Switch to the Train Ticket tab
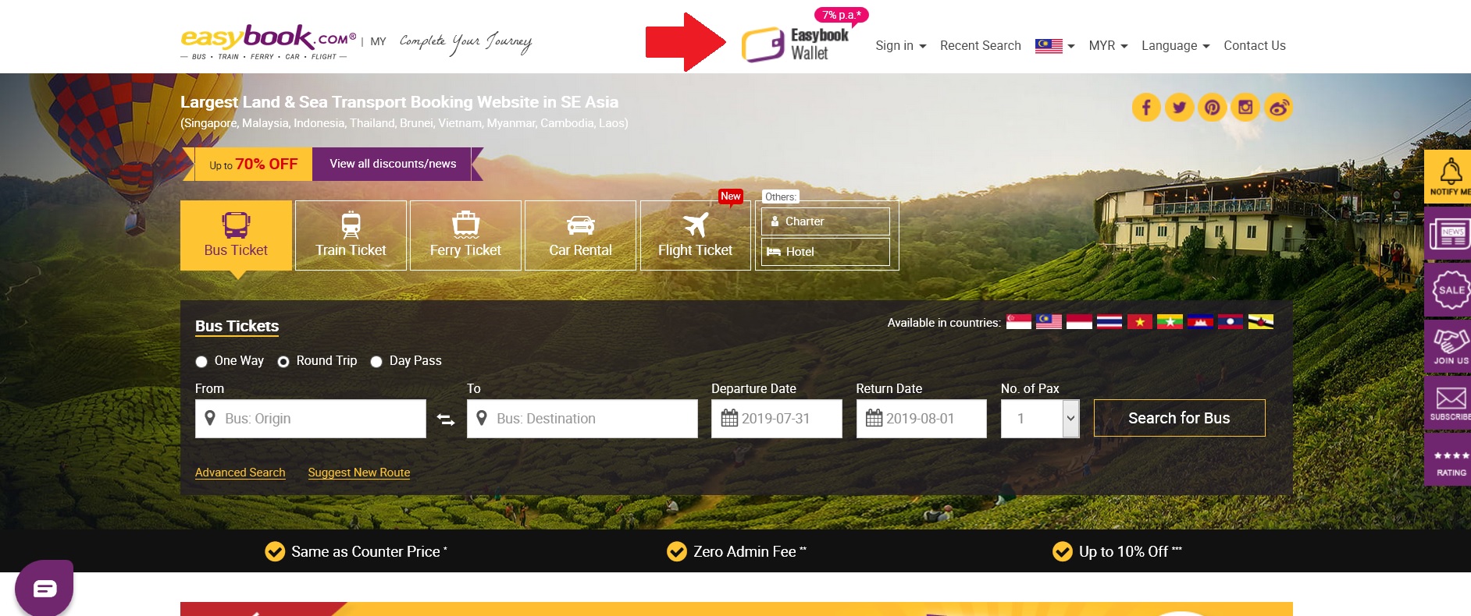The height and width of the screenshot is (616, 1471). (x=351, y=235)
